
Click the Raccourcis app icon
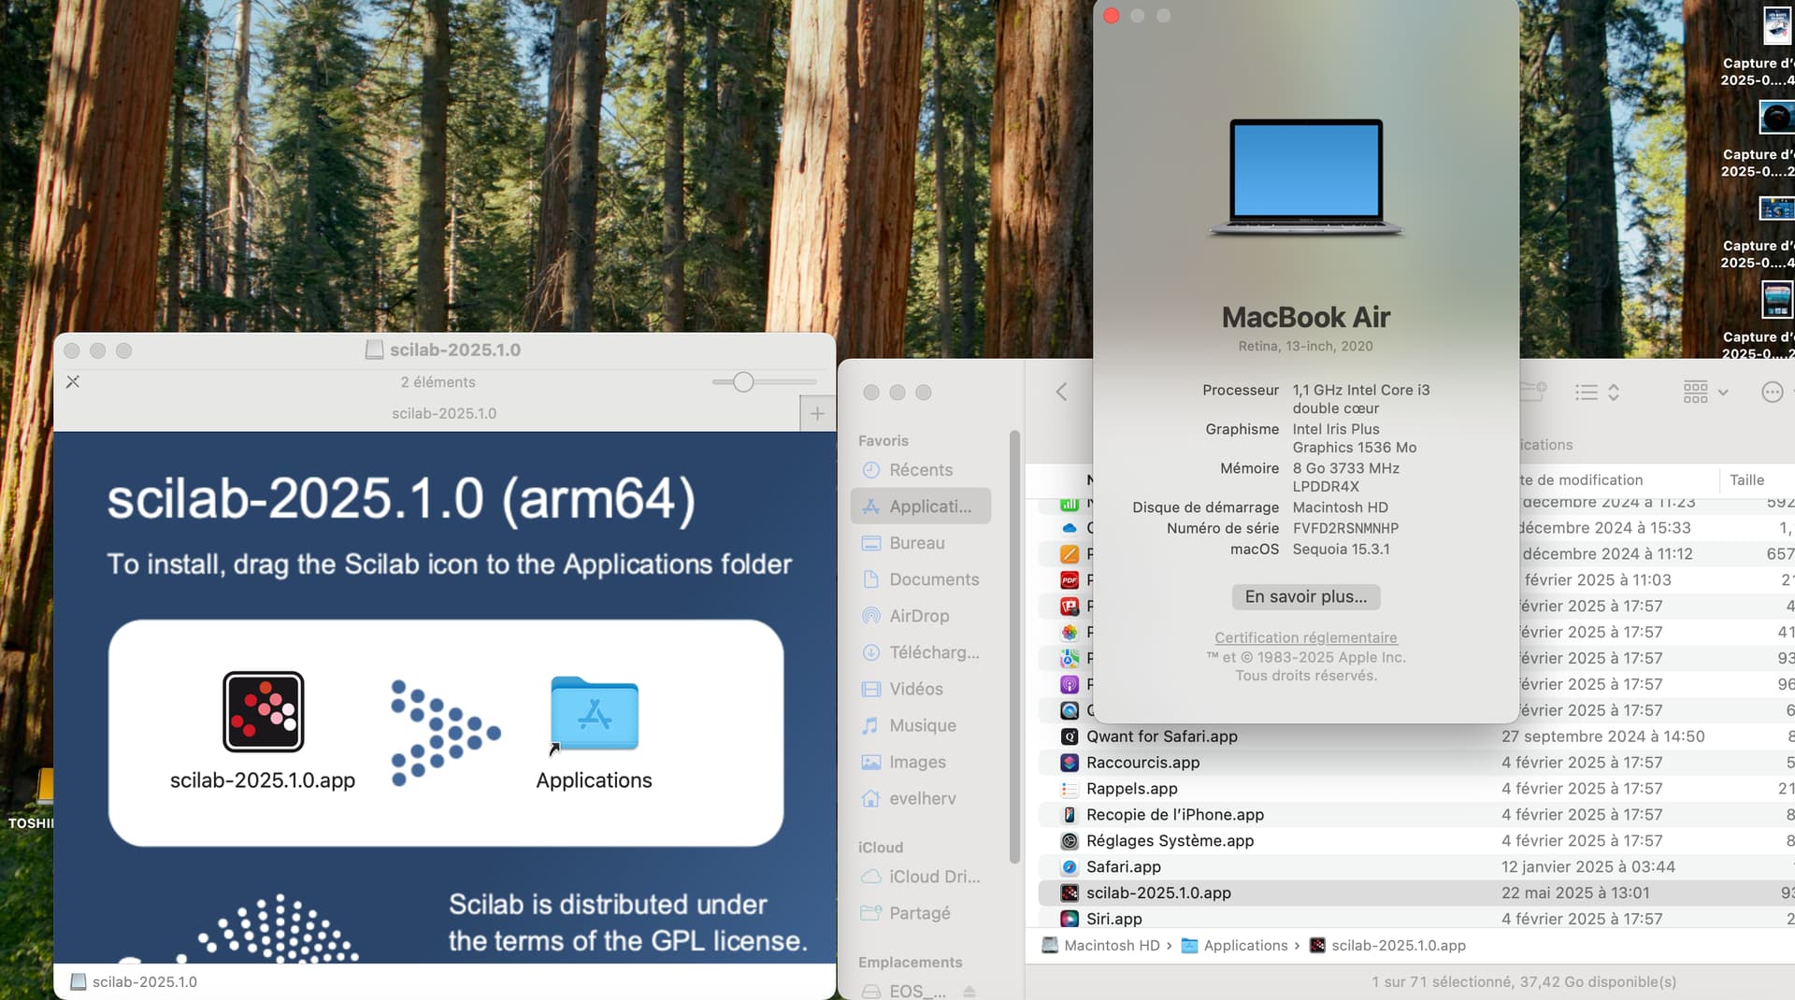[1070, 763]
